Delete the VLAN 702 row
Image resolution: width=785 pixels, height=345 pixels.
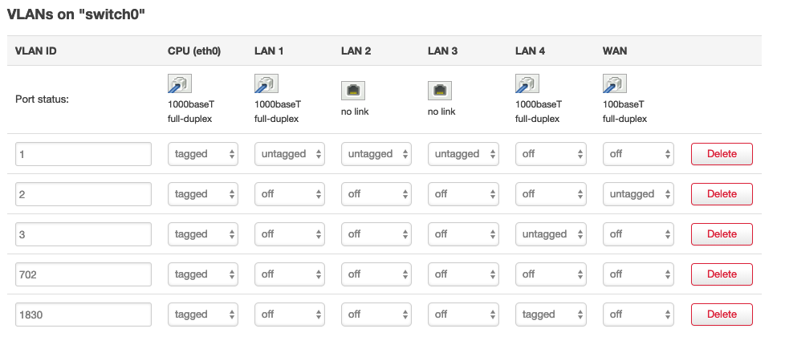[x=722, y=274]
